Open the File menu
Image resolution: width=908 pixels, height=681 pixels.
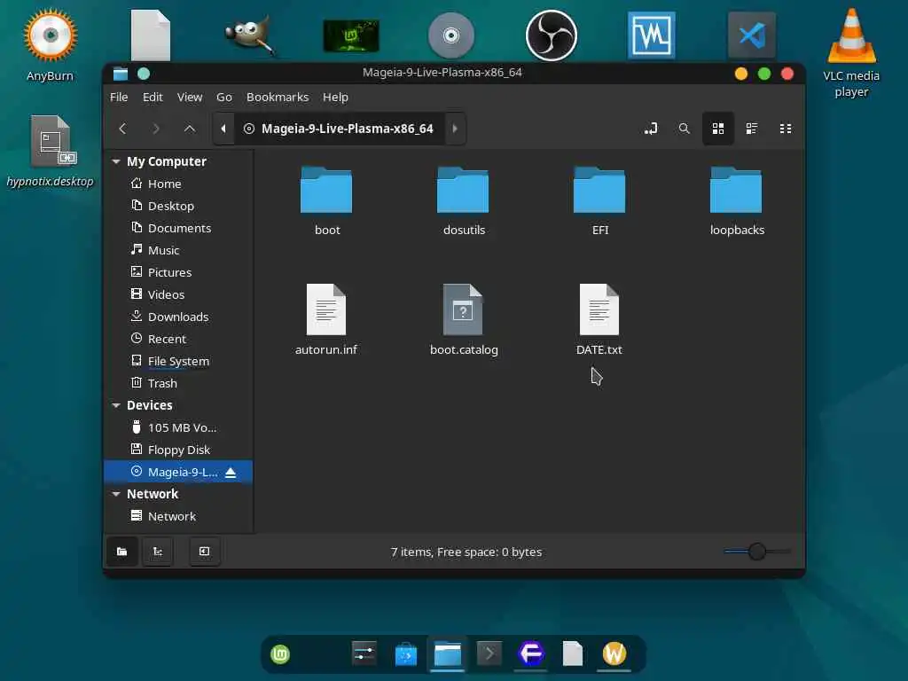click(x=119, y=98)
